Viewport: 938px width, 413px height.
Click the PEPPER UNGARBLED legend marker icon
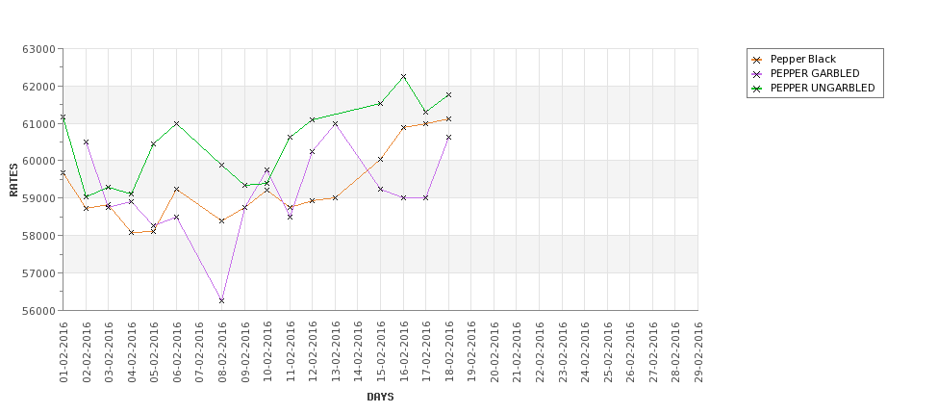(757, 89)
